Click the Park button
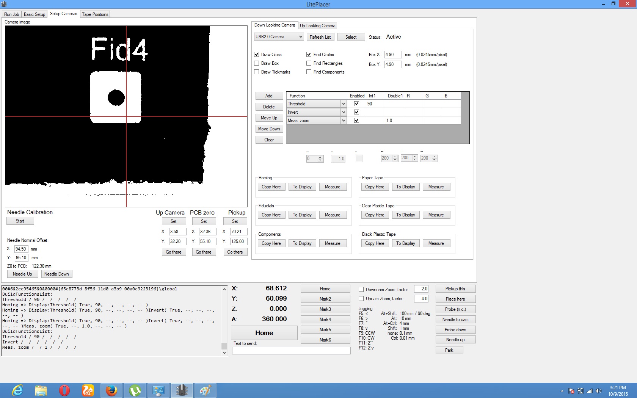637x398 pixels. 449,350
